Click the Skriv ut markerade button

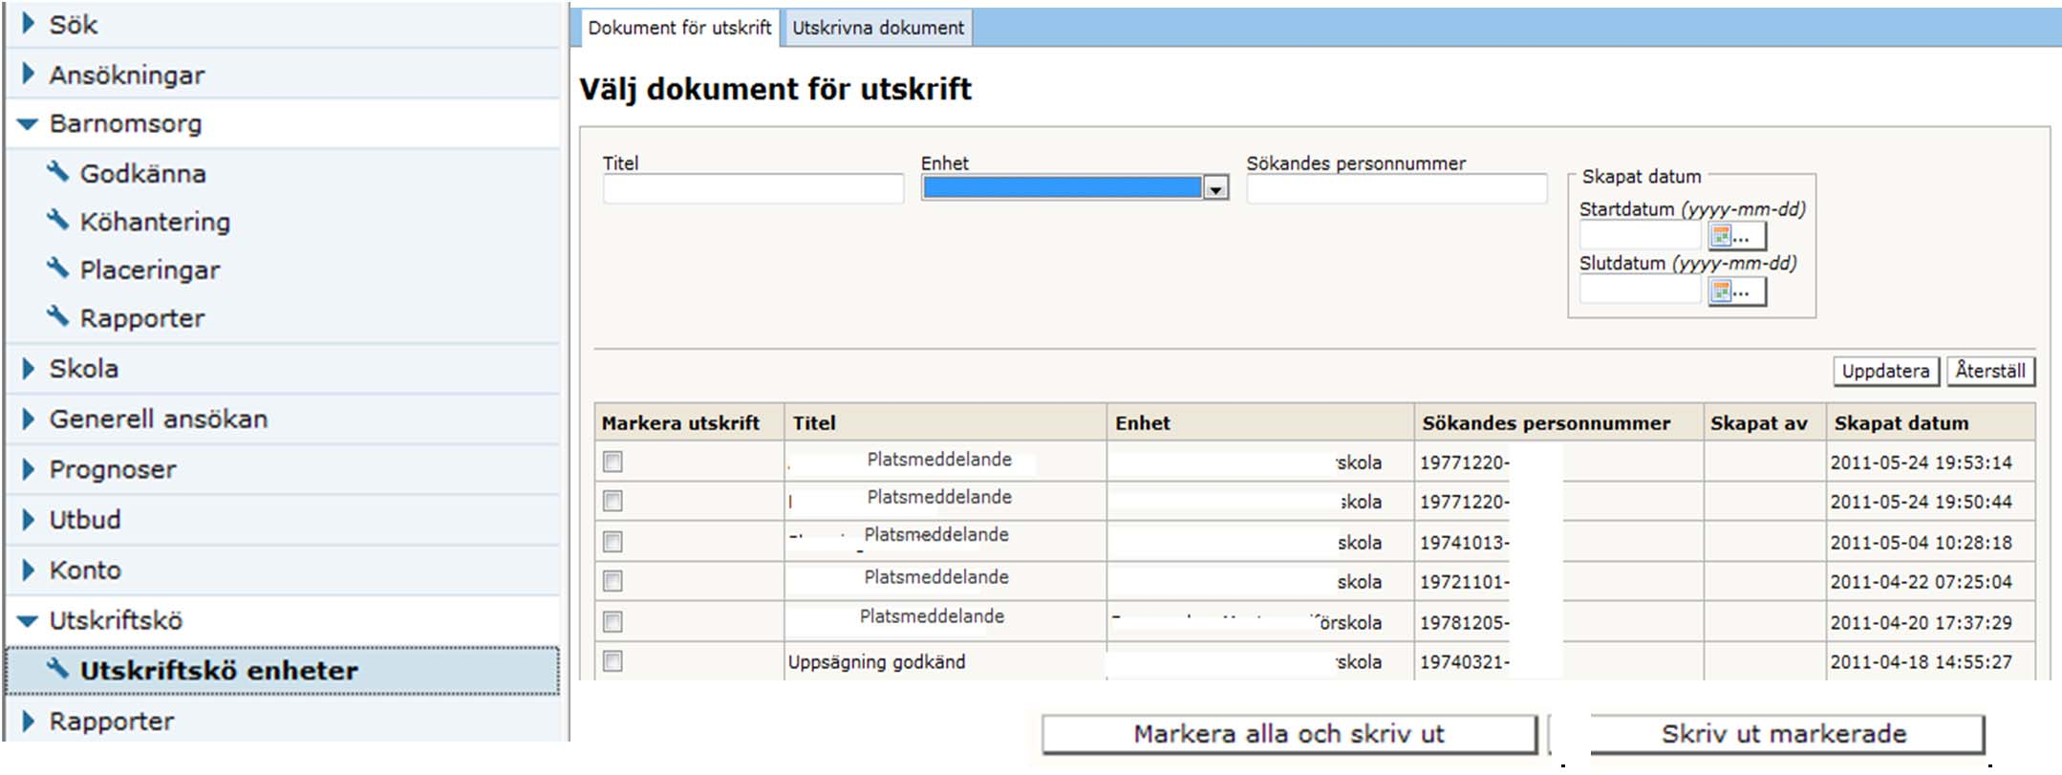[1786, 734]
